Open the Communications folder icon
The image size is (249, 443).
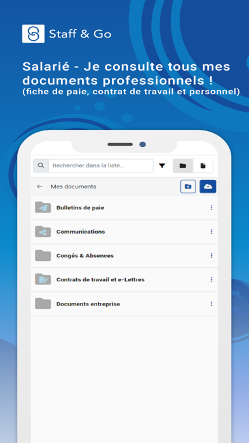pyautogui.click(x=43, y=232)
